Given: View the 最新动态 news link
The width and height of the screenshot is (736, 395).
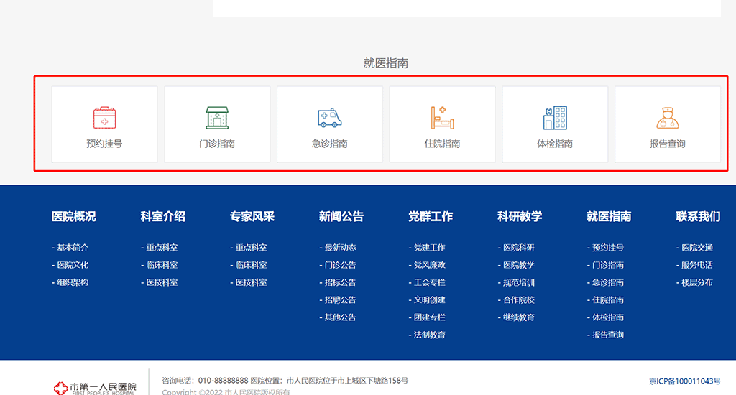Looking at the screenshot, I should (x=340, y=248).
